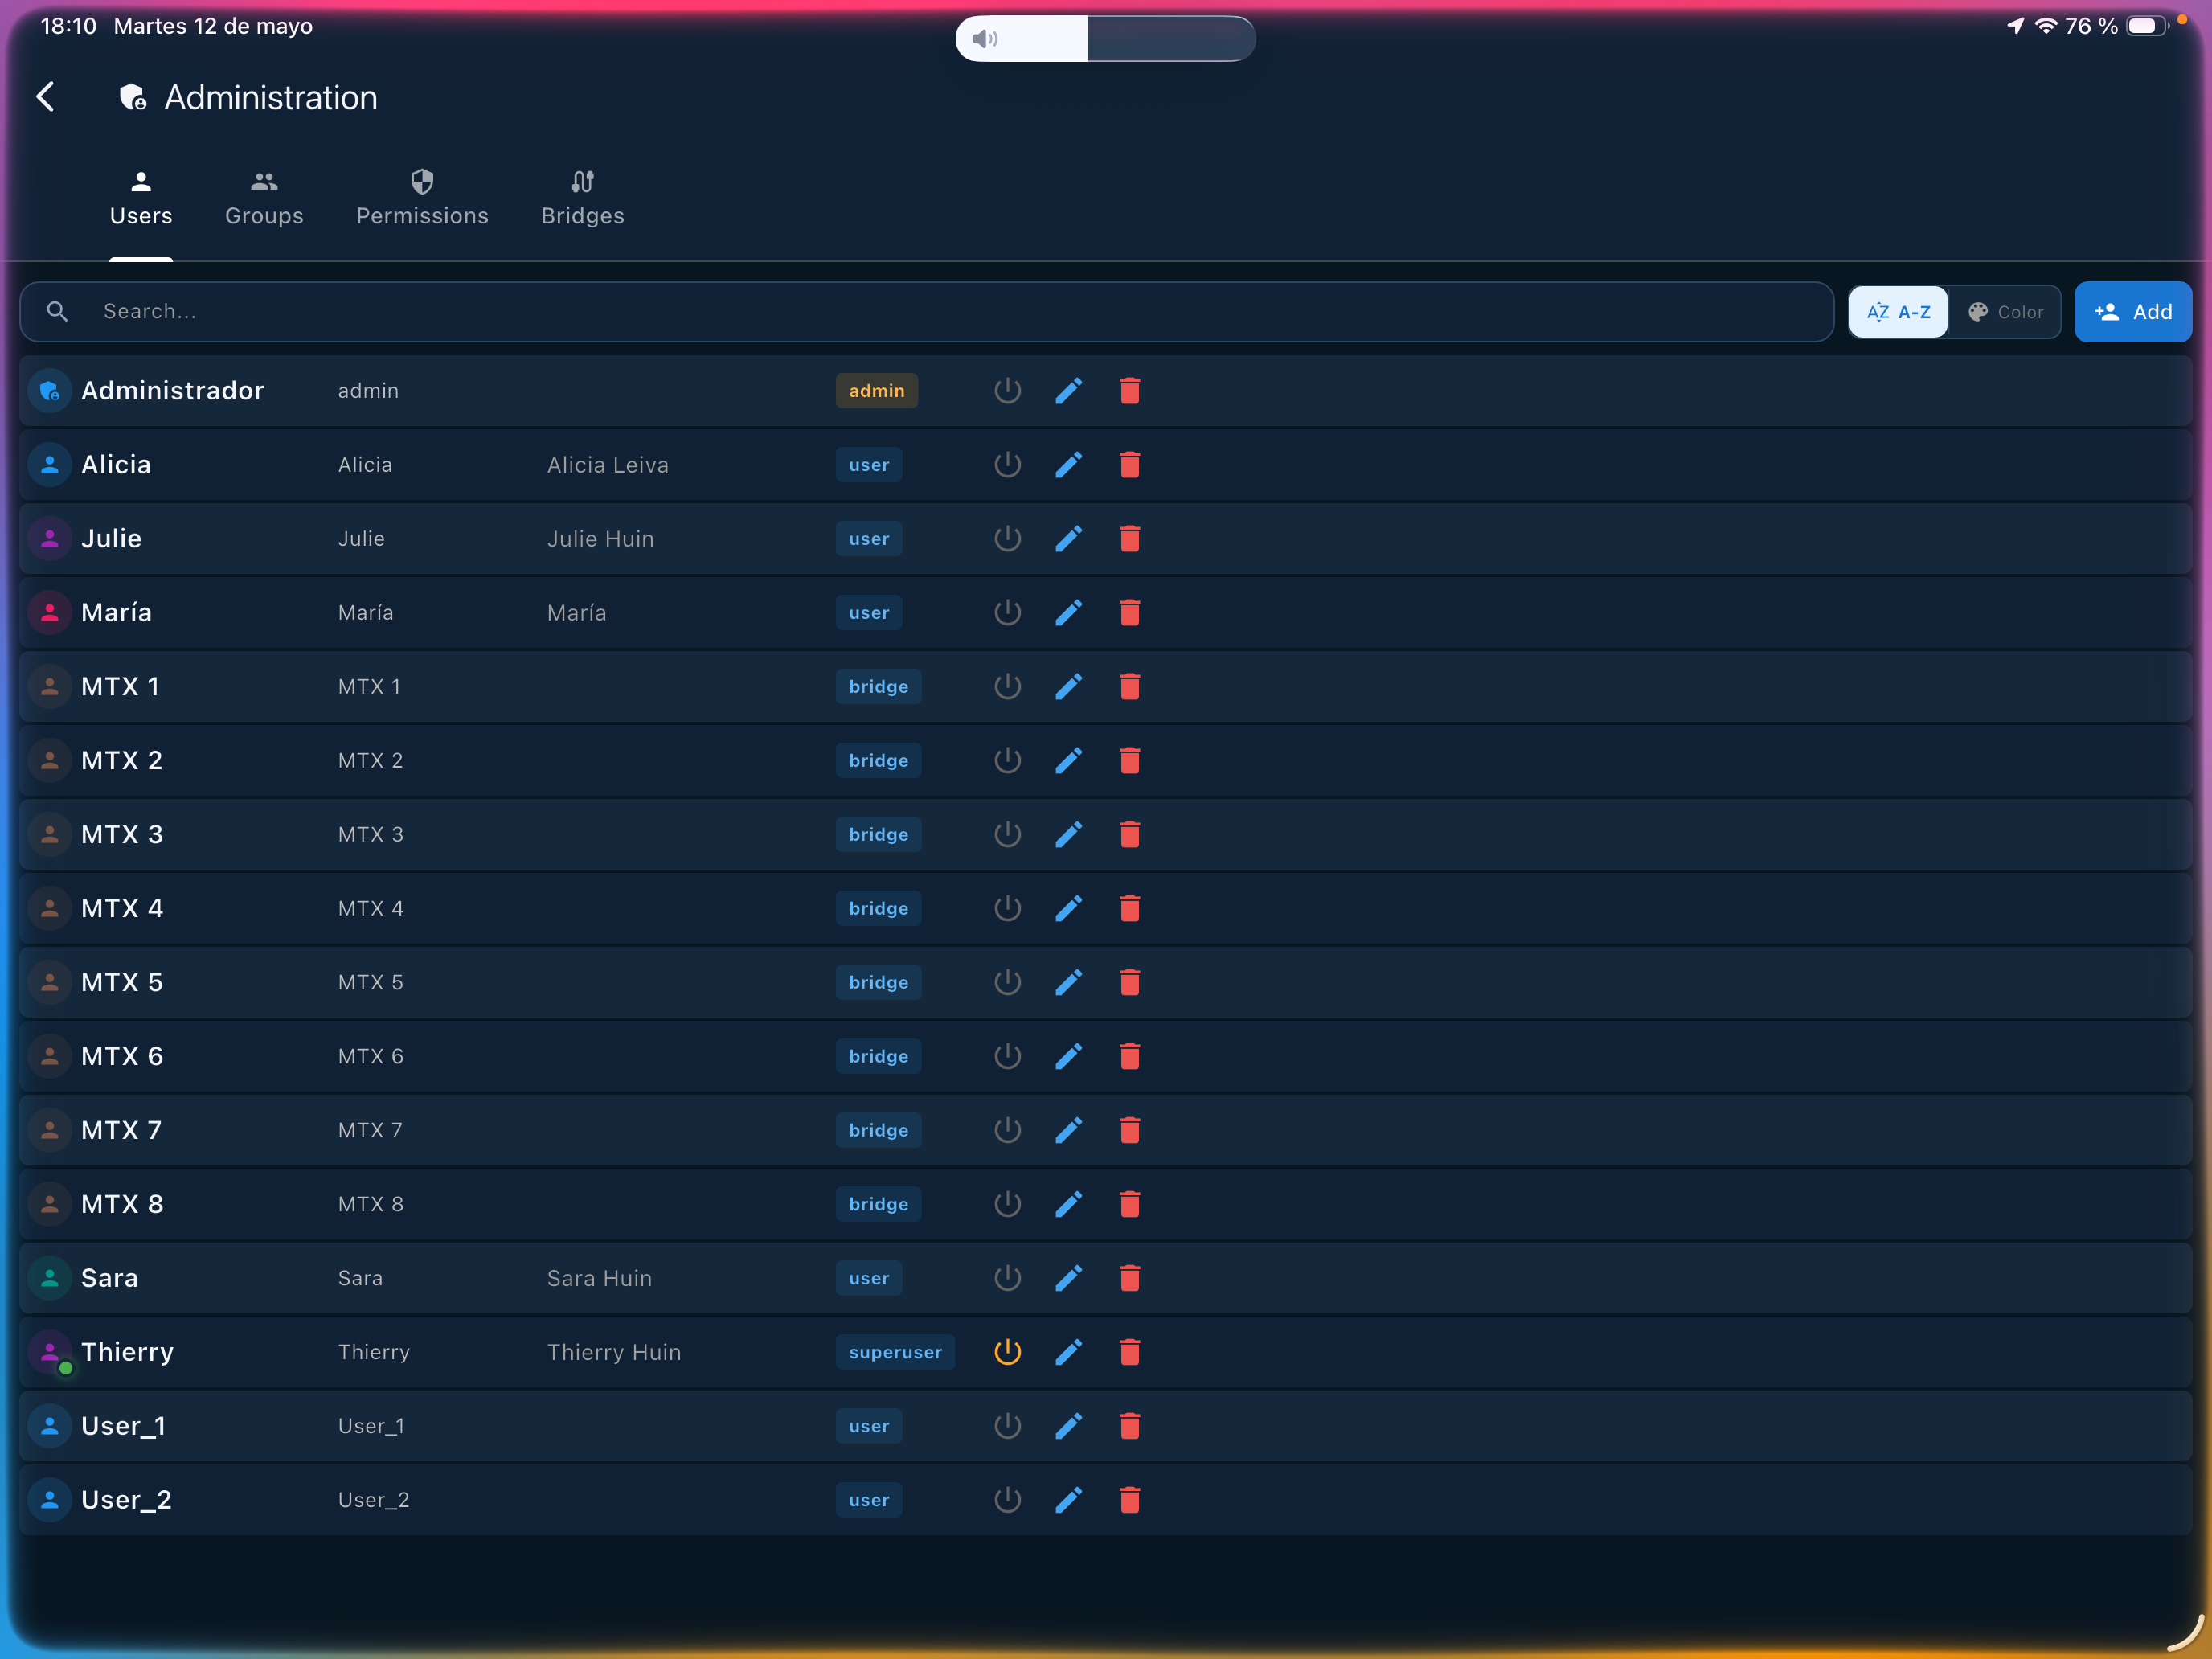Adjust the volume slider overlay

click(1105, 39)
